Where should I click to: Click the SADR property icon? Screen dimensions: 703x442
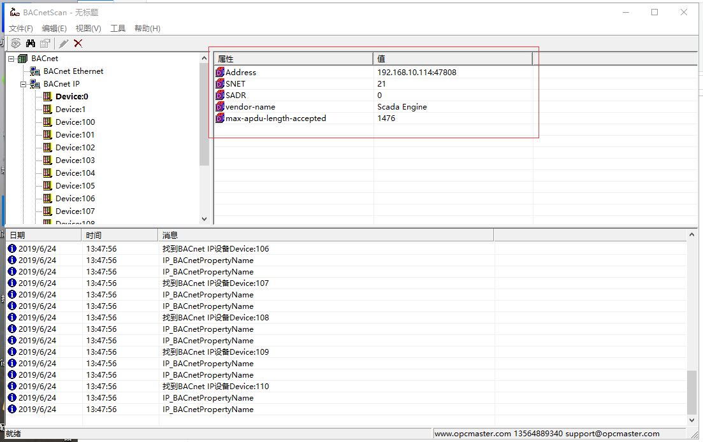pos(220,96)
